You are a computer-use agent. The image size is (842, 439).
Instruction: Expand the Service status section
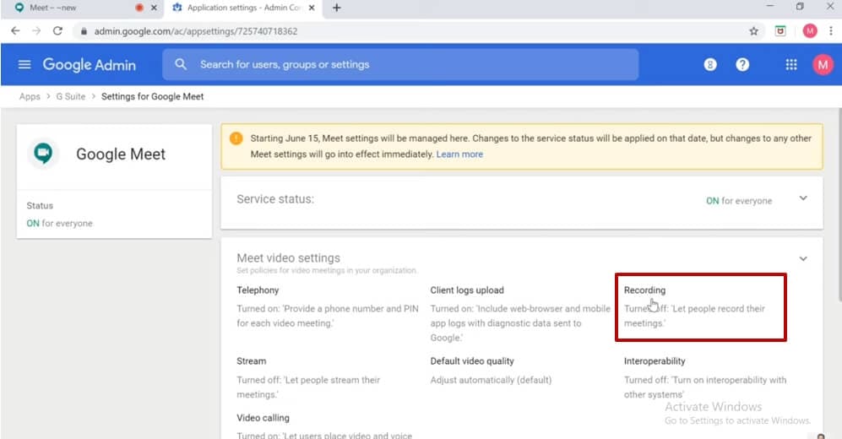(803, 198)
